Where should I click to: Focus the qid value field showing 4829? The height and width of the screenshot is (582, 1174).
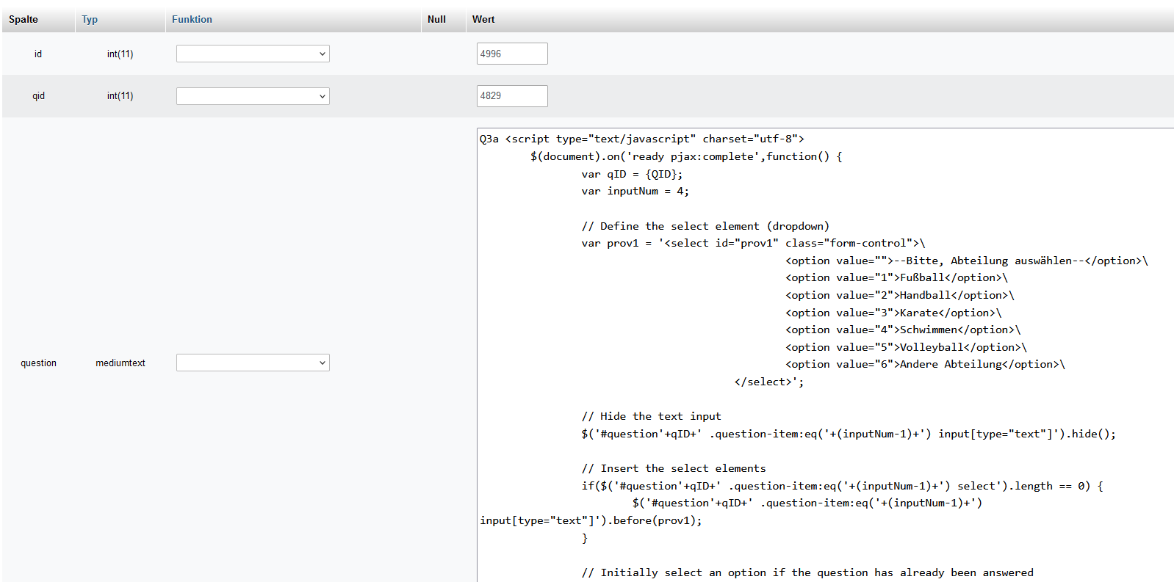point(511,96)
